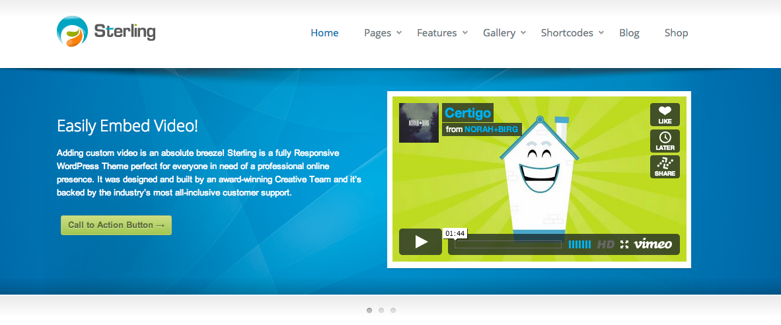The image size is (781, 325).
Task: Open the Certigo video title link
Action: (x=468, y=113)
